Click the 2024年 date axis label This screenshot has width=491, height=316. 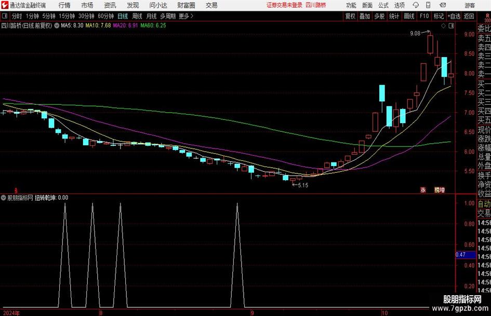click(11, 313)
